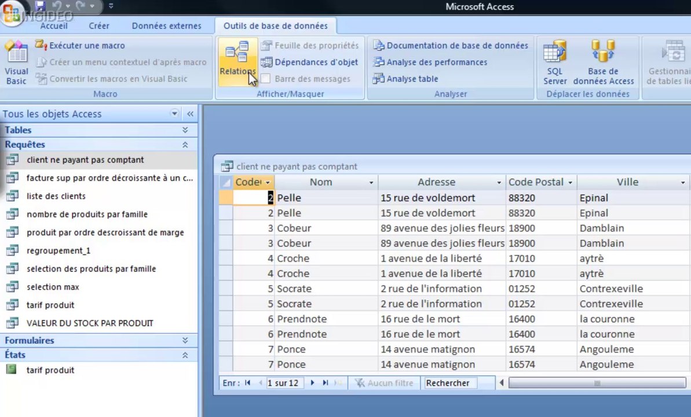This screenshot has height=417, width=691.
Task: Open Documentation de base de données
Action: [x=451, y=45]
